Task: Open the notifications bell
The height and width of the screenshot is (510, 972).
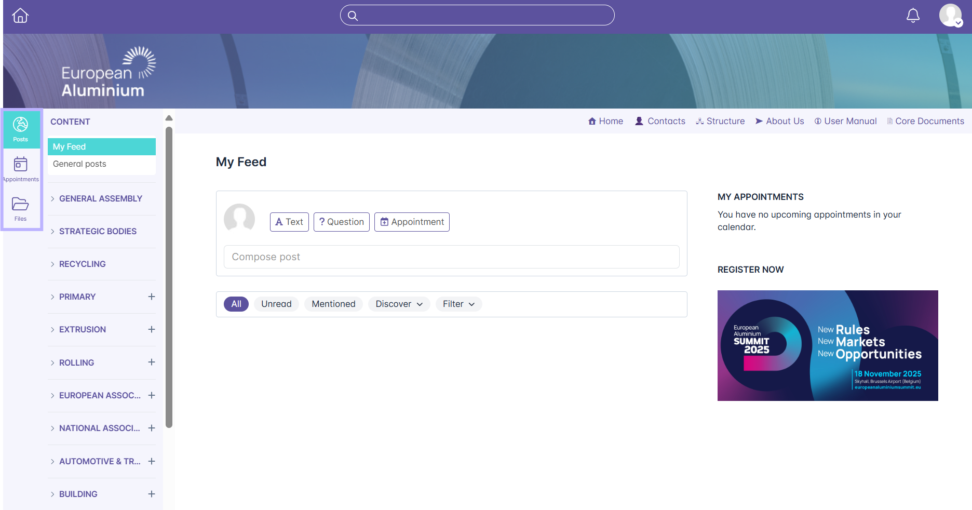Action: click(x=913, y=16)
